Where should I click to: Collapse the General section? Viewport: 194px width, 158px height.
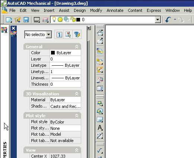tap(77, 47)
